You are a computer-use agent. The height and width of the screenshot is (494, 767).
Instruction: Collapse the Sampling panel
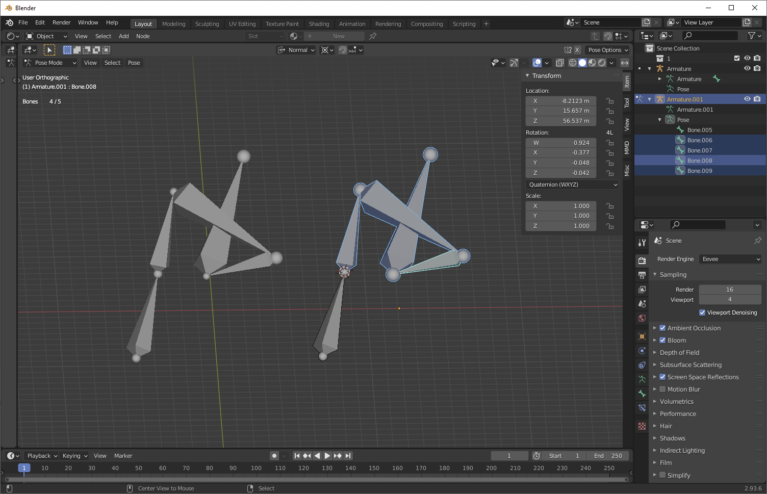655,274
